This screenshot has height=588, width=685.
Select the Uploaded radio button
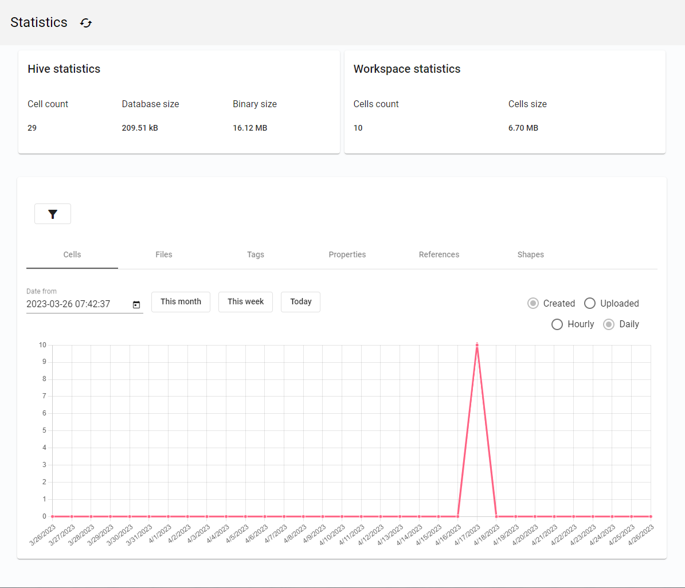(x=590, y=303)
